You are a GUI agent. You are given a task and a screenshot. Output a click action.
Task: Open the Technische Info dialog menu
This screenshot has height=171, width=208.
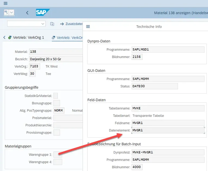pyautogui.click(x=88, y=26)
